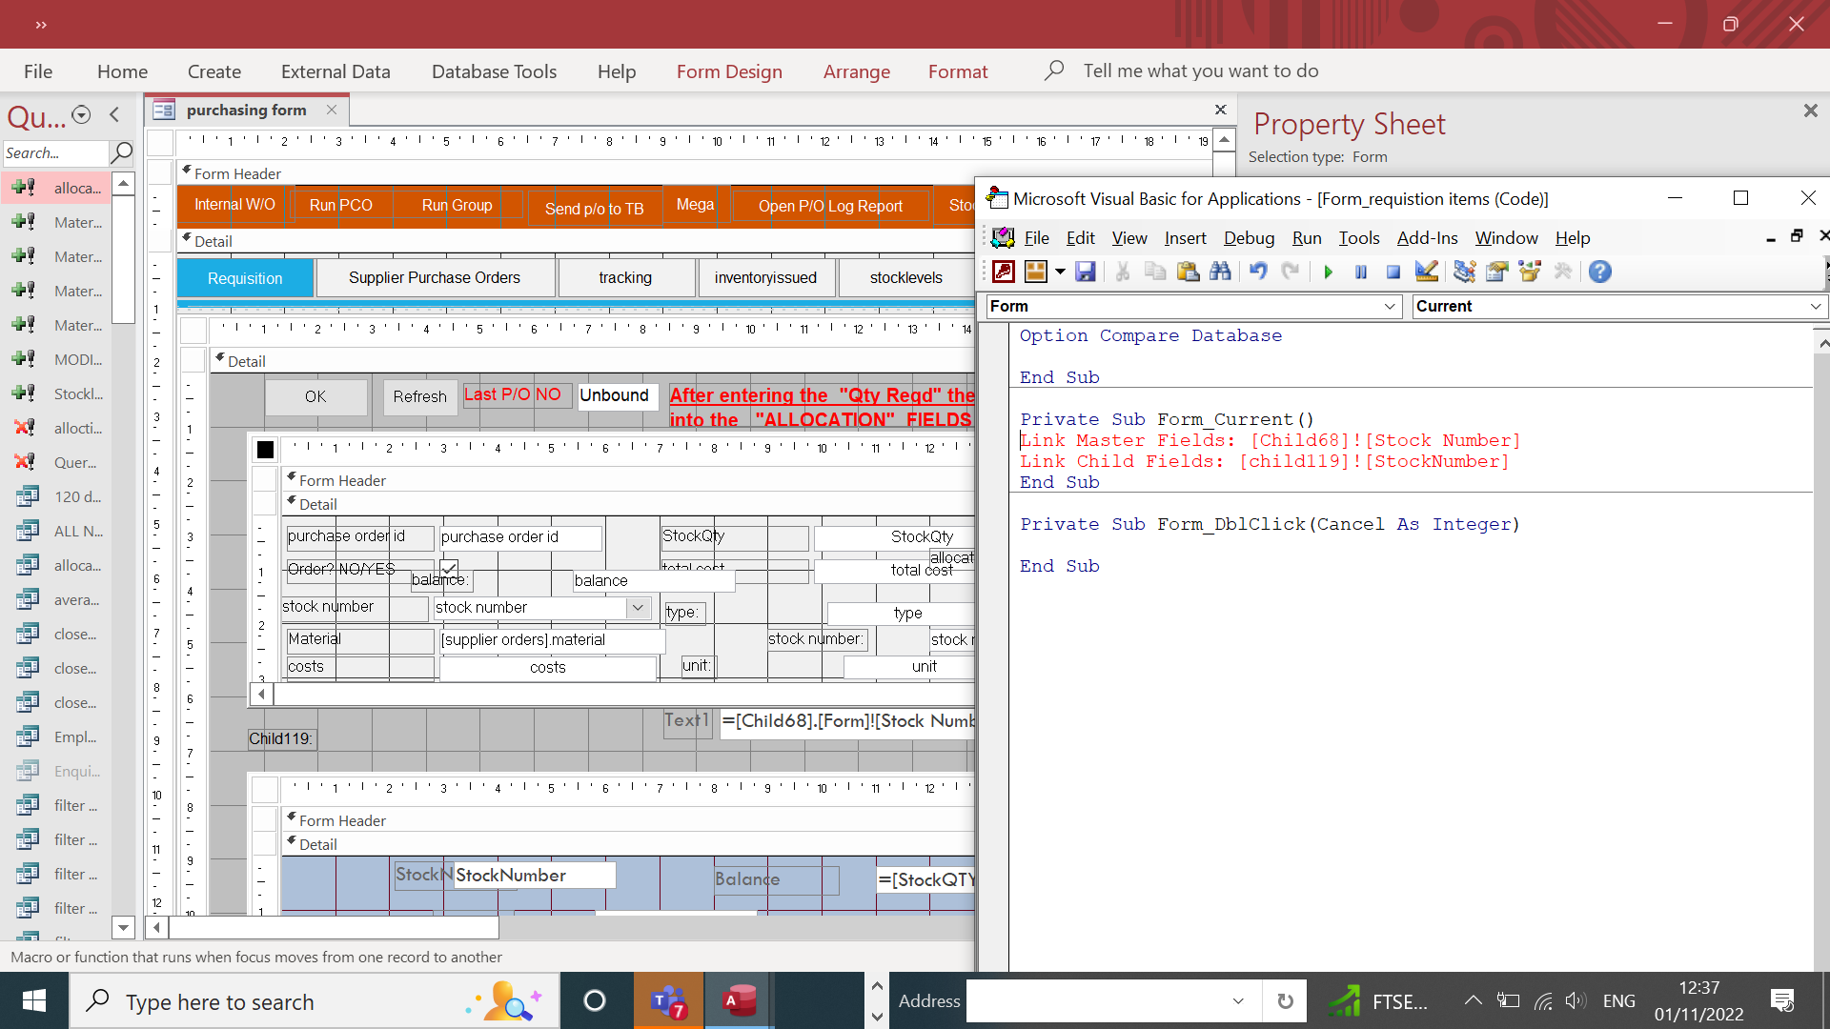Viewport: 1830px width, 1029px height.
Task: Save the project with the VBA floppy disk icon
Action: [1086, 272]
